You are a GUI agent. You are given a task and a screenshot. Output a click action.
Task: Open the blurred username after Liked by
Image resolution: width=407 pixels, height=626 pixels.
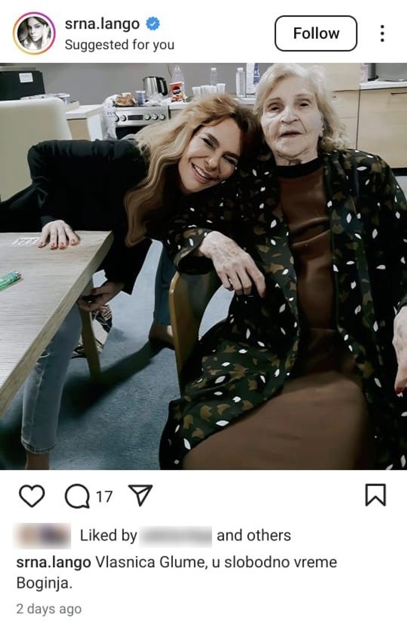[x=176, y=536]
